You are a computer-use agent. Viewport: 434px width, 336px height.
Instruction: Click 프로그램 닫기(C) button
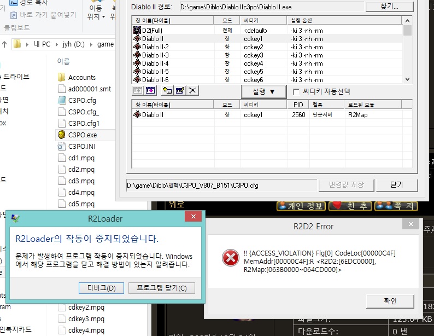click(162, 288)
